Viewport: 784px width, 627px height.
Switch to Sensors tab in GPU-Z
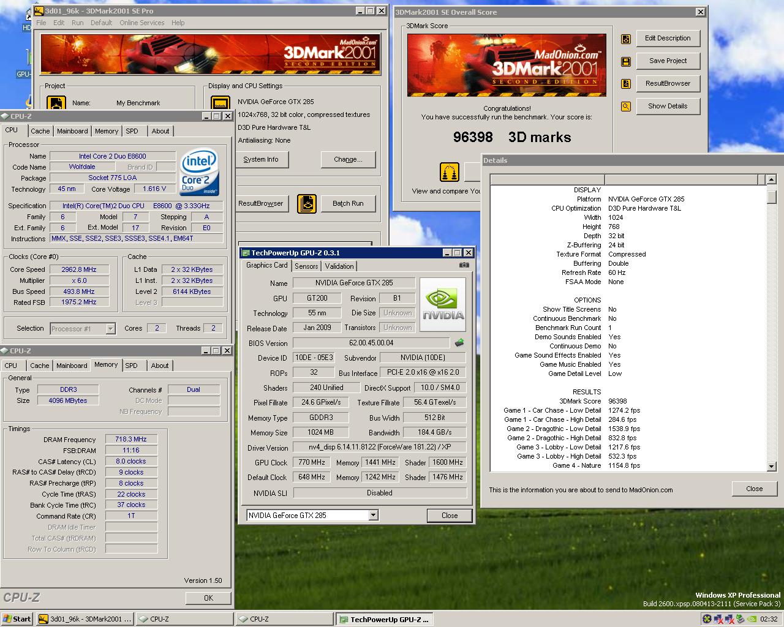(x=306, y=266)
